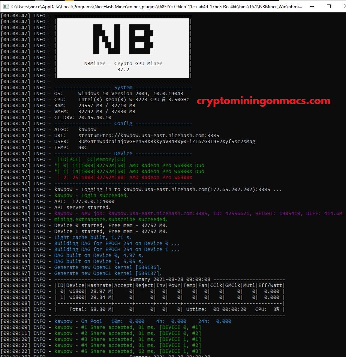Viewport: 346px width, 357px height.
Task: Minimize the NBMiner console window
Action: [312, 6]
